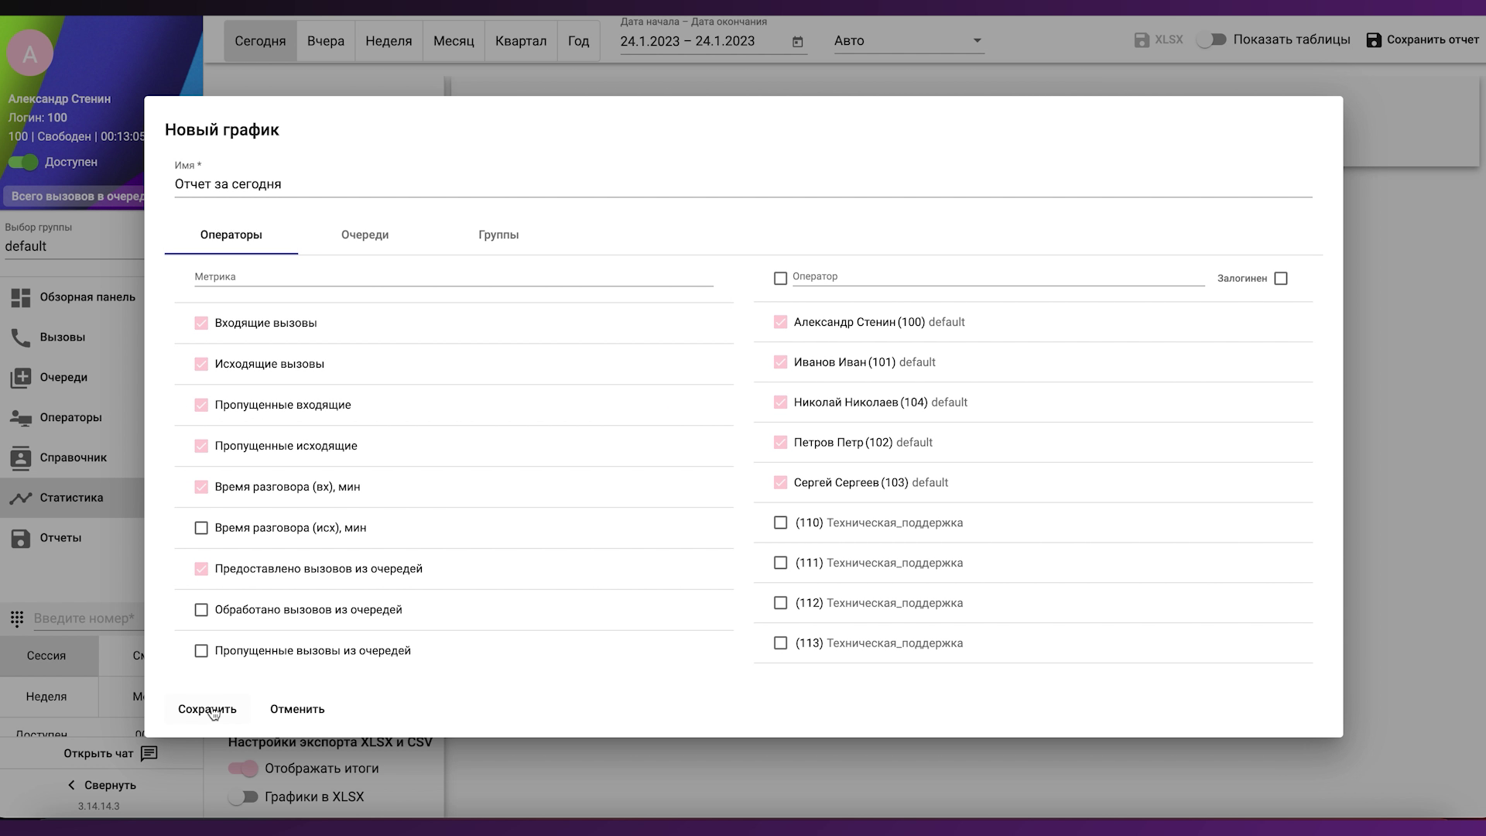Click the Отменить button
The image size is (1486, 836).
coord(297,709)
